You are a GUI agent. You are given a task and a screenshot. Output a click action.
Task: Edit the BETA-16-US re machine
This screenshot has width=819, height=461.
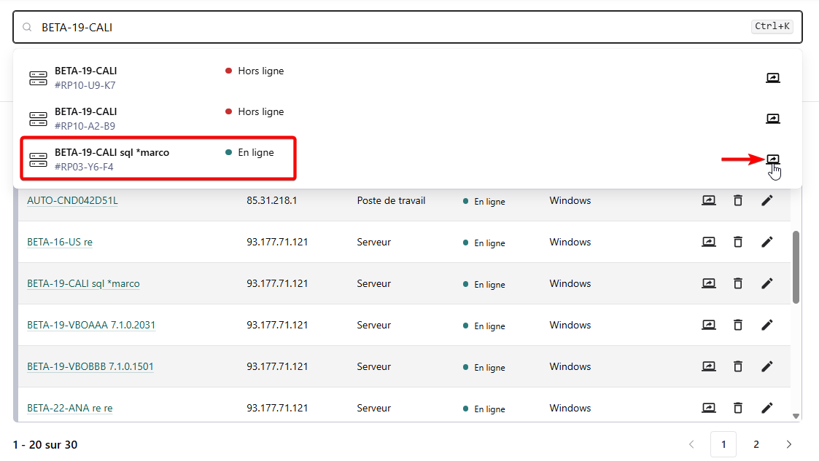pyautogui.click(x=767, y=242)
